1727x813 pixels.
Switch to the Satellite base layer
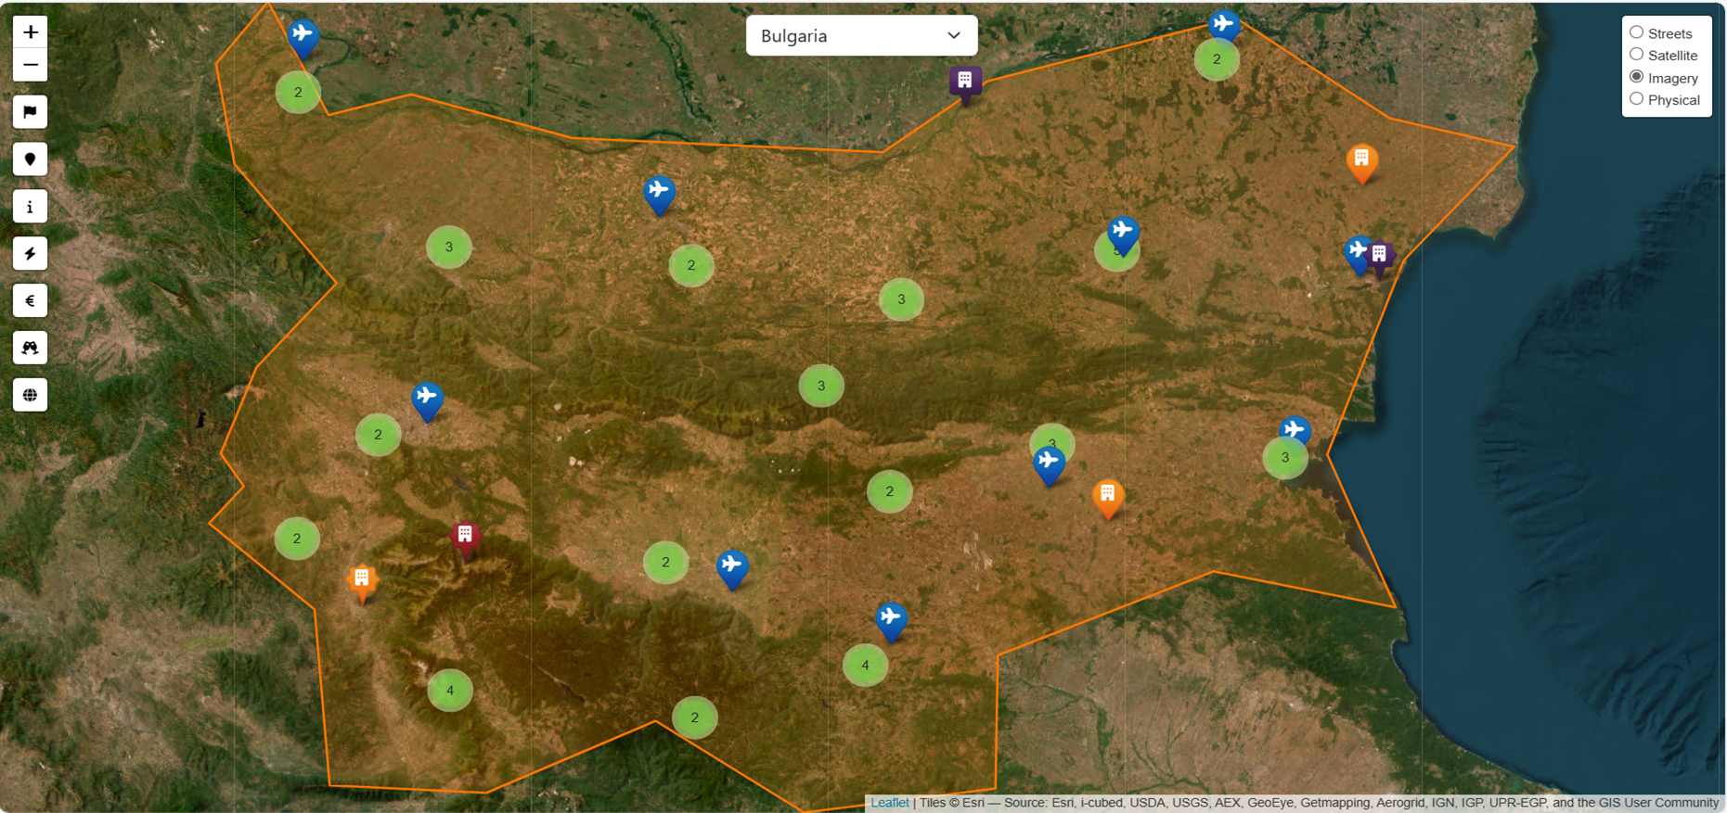point(1637,55)
